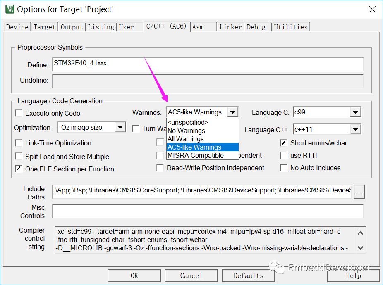Close the Options for Target dialog
Screen dimensions: 383x285
(x=372, y=9)
